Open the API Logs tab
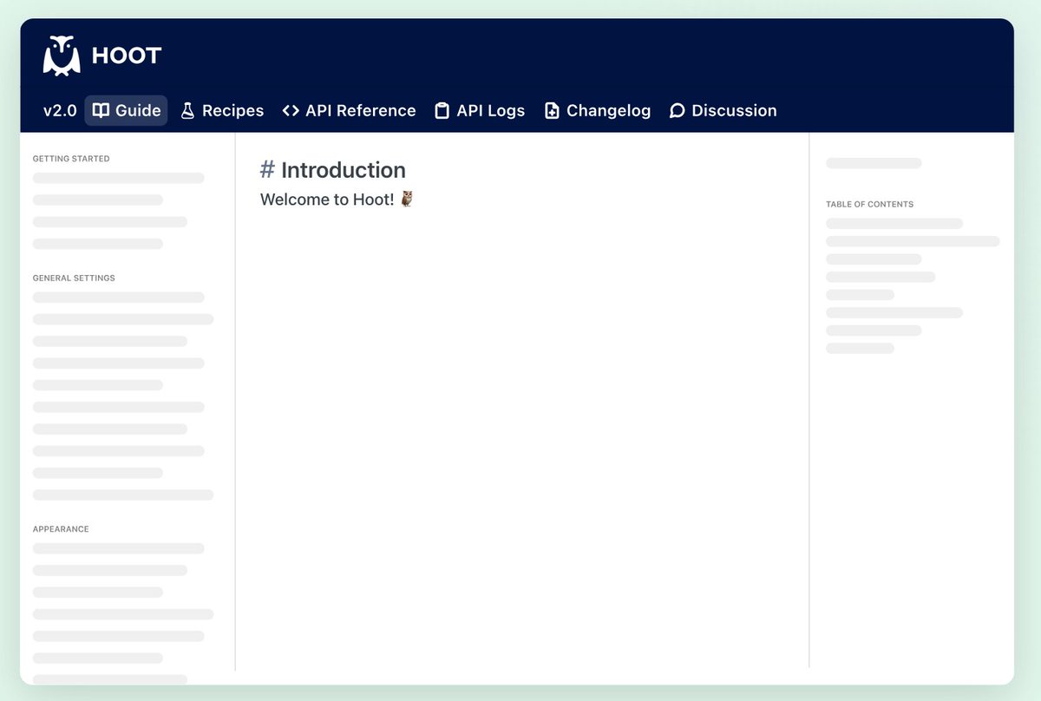Image resolution: width=1041 pixels, height=701 pixels. 480,110
